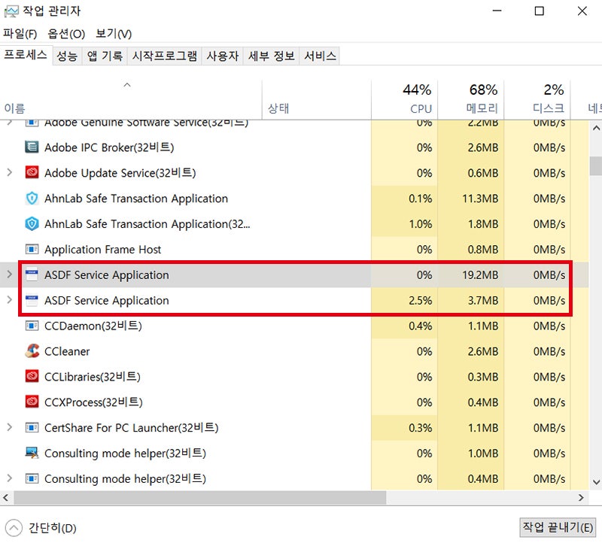The height and width of the screenshot is (549, 602).
Task: Switch to the 세부 정보 tab
Action: (271, 56)
